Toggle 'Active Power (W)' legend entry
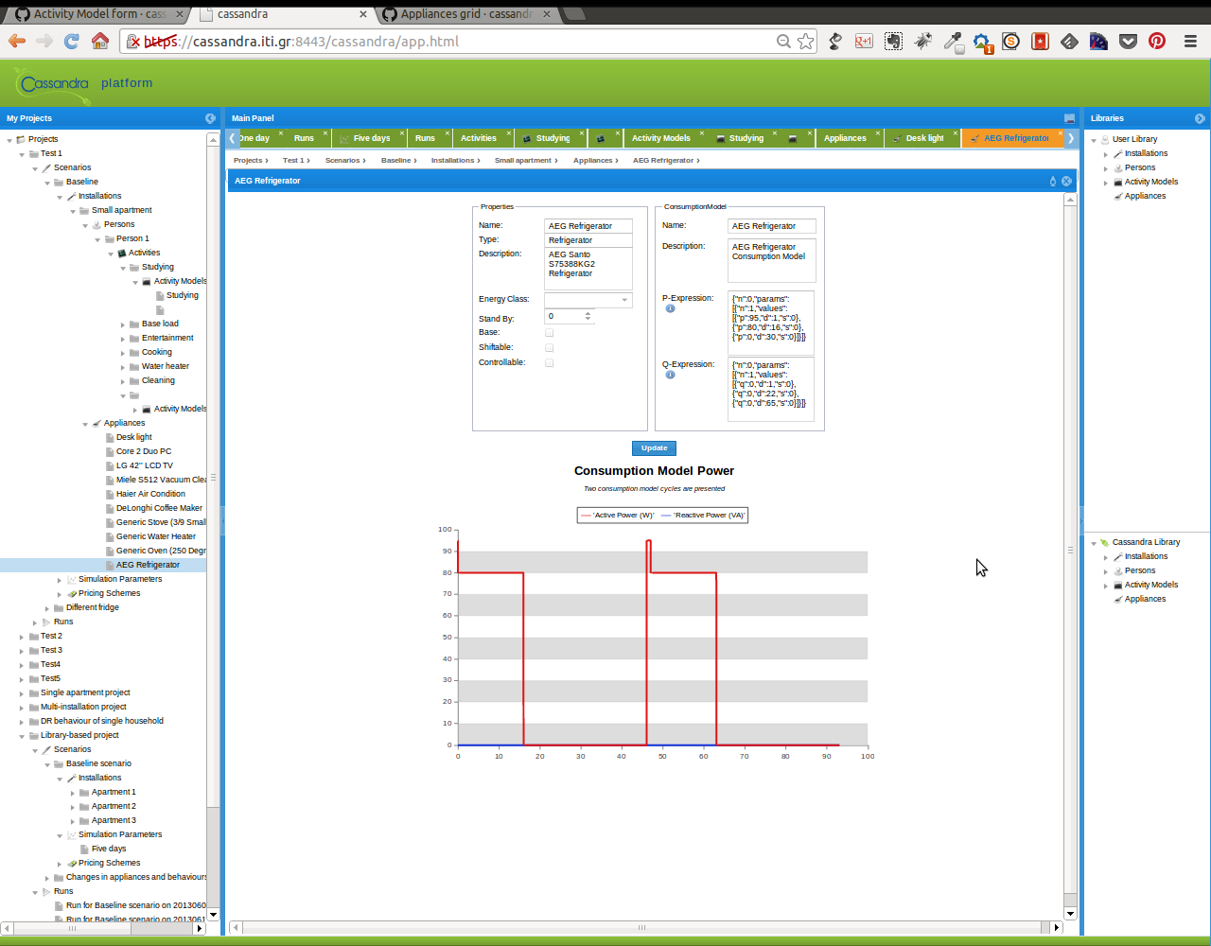1211x946 pixels. (617, 516)
